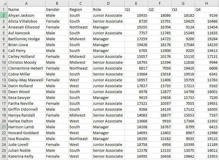Select the cell 'Deen Wood'
The image size is (219, 160).
26,92
